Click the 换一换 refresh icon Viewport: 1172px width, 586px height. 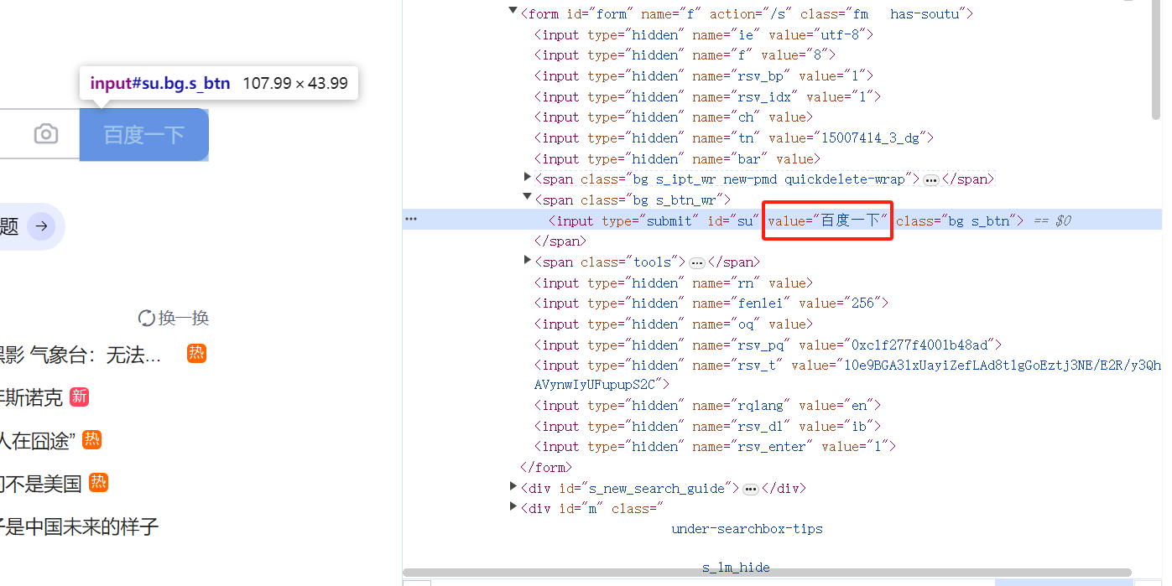point(147,318)
